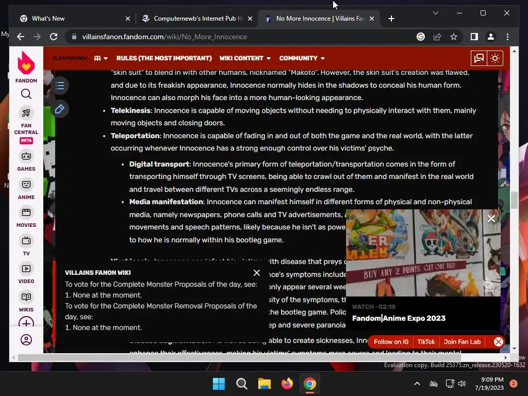528x396 pixels.
Task: Launch Firefox from the taskbar
Action: (287, 384)
